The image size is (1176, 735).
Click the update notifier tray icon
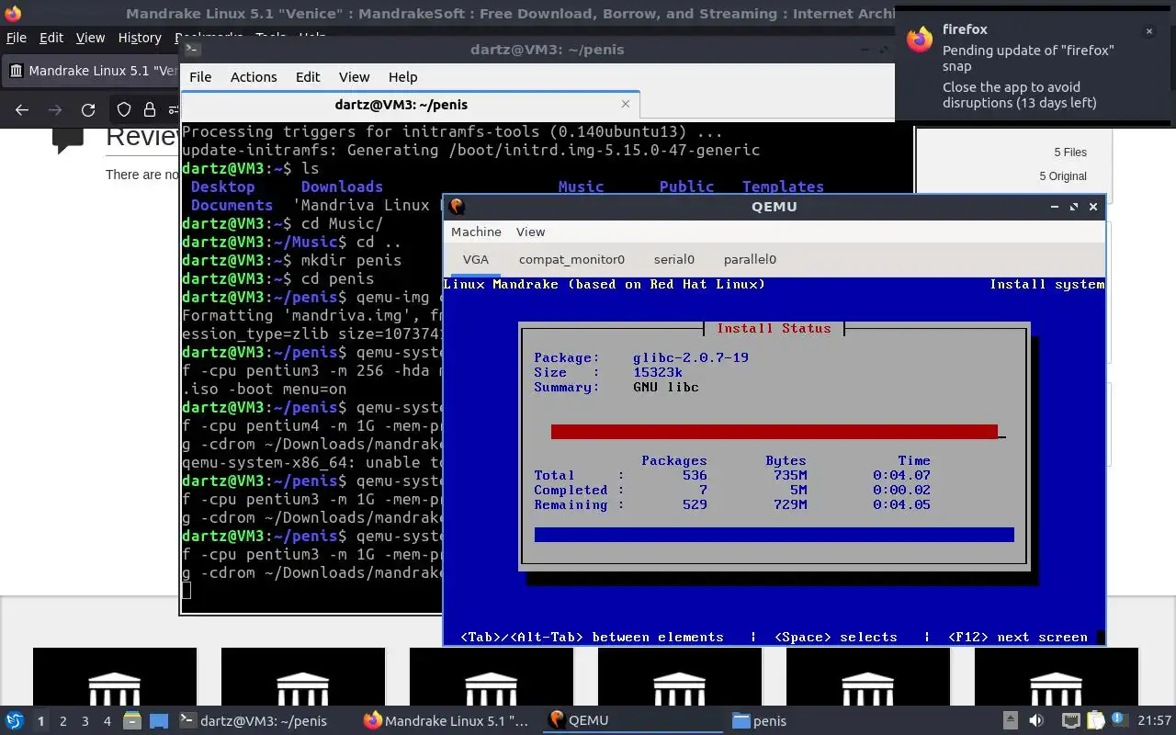point(1119,719)
